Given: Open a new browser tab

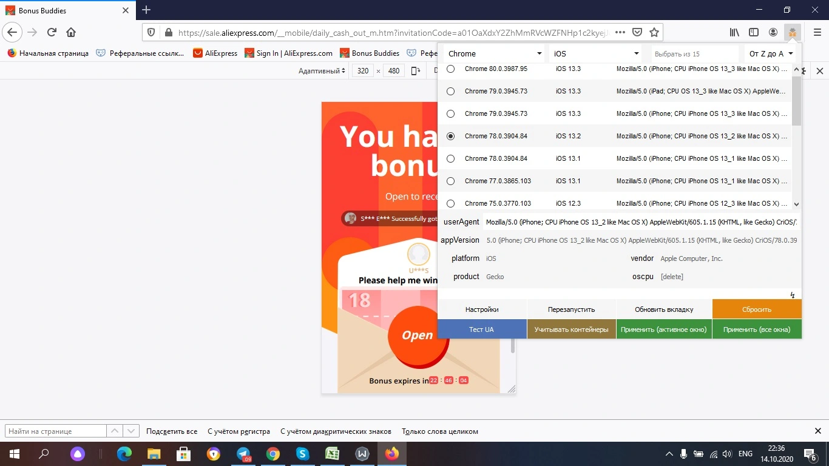Looking at the screenshot, I should 146,10.
